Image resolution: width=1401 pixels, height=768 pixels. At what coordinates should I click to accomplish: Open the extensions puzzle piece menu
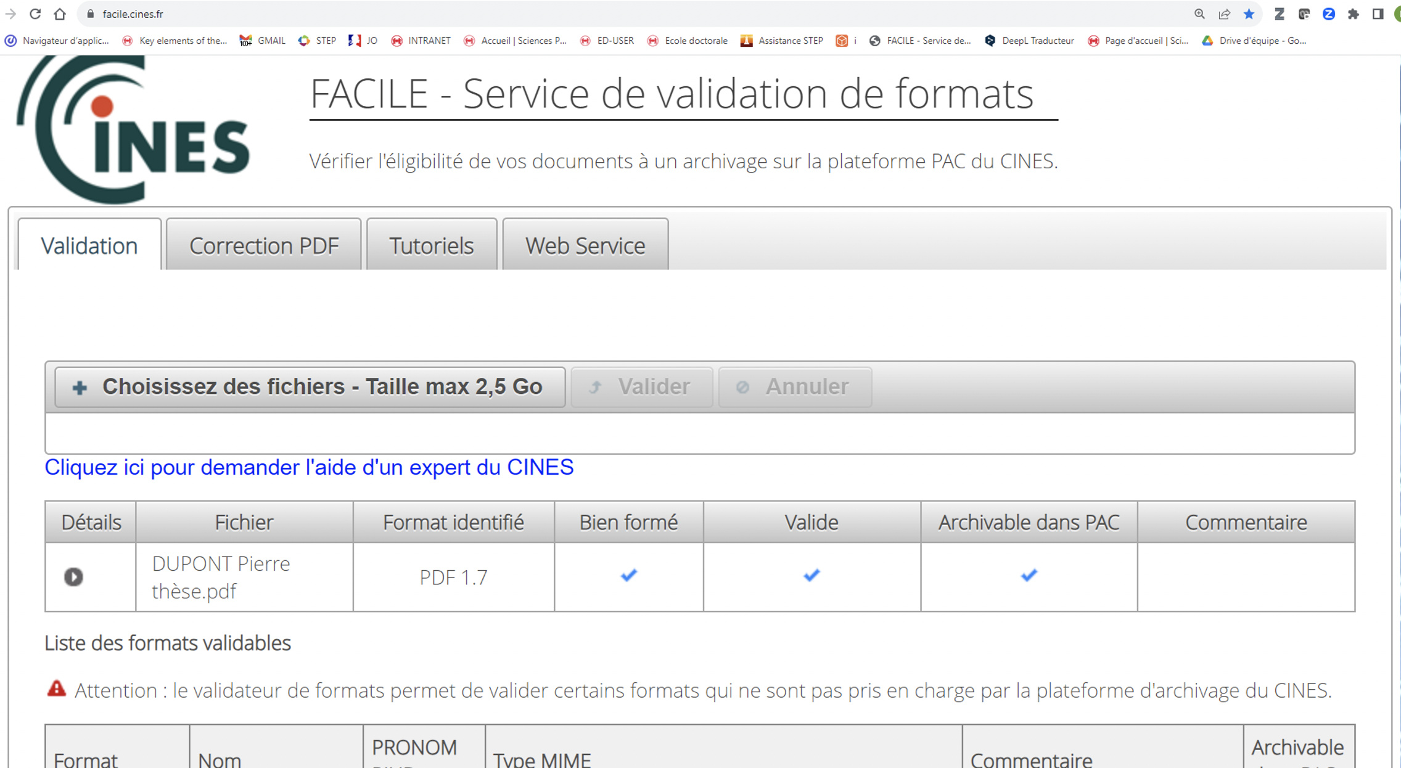pos(1353,14)
